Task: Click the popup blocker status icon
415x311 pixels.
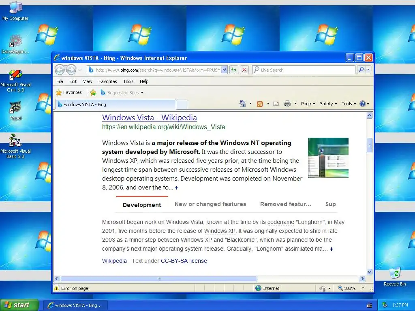Action: (x=322, y=288)
